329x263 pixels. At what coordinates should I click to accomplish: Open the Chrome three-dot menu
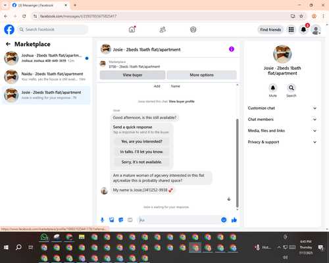pos(323,16)
